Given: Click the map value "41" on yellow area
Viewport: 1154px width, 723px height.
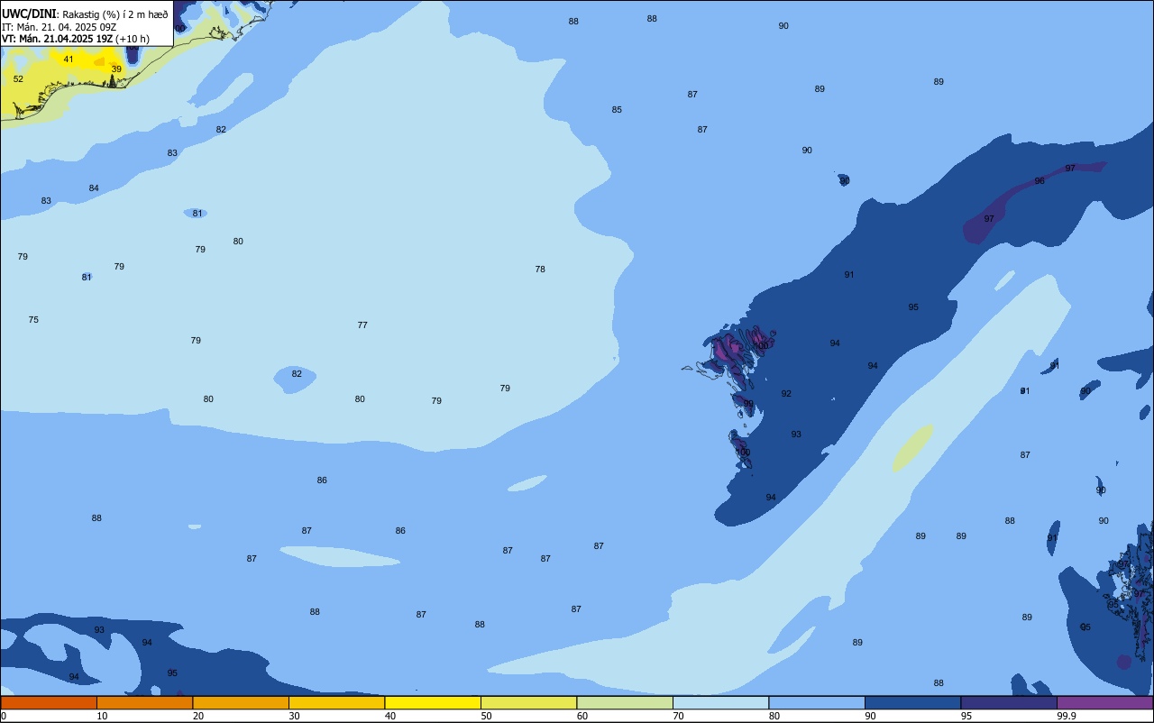Looking at the screenshot, I should click(69, 59).
